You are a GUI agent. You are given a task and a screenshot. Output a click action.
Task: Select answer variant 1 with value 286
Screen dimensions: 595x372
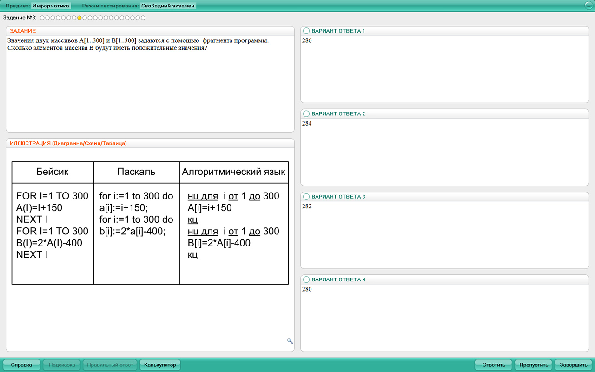pyautogui.click(x=306, y=31)
